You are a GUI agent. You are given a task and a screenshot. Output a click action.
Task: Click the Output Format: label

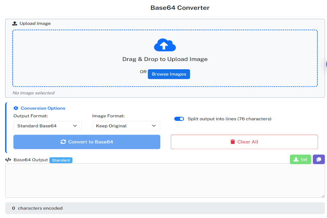tap(31, 116)
